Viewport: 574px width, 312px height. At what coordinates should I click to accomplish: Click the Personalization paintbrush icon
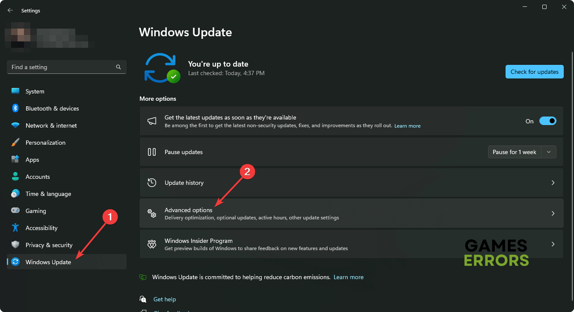coord(15,143)
